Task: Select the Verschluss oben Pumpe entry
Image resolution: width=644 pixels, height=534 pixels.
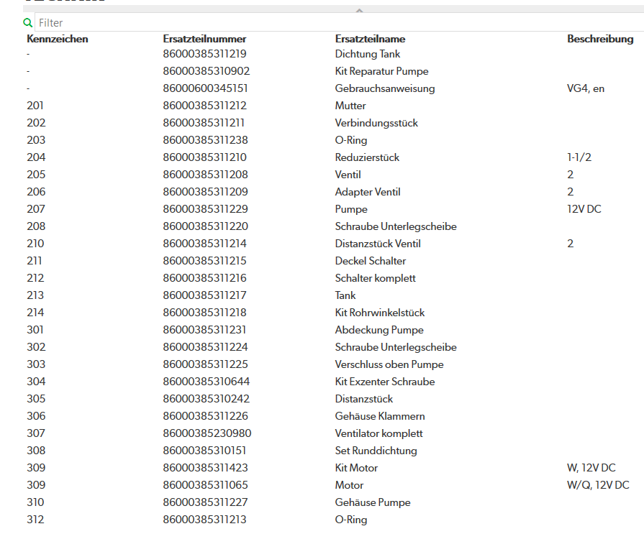Action: coord(389,364)
